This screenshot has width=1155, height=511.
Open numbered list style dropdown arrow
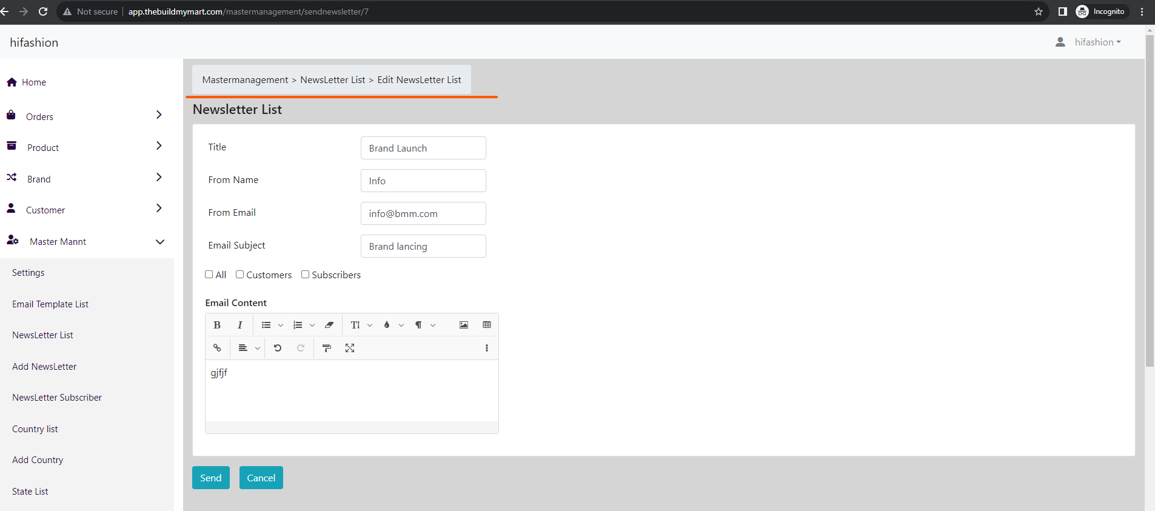point(312,326)
